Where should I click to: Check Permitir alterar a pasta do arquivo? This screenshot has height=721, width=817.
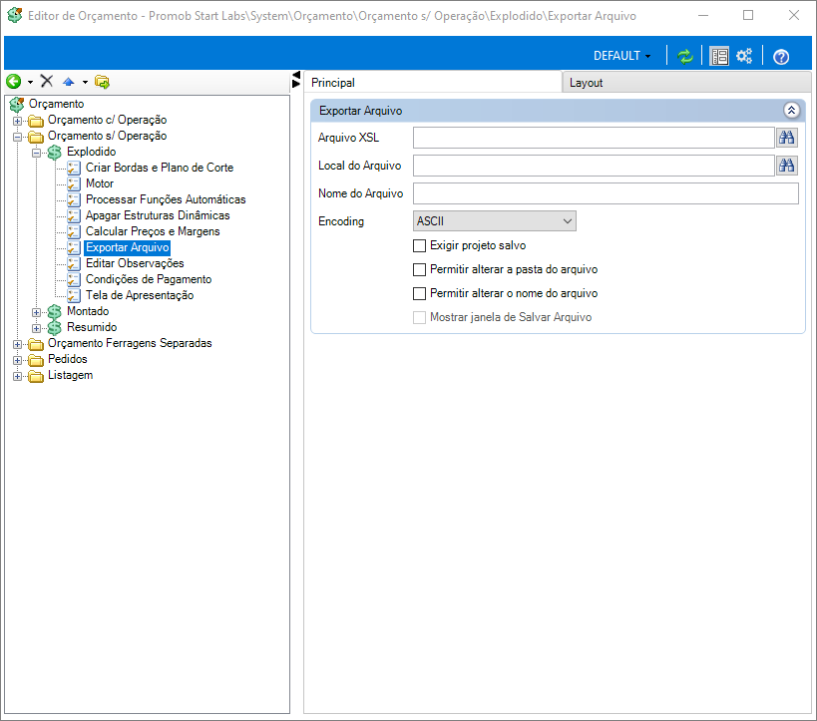pos(419,269)
